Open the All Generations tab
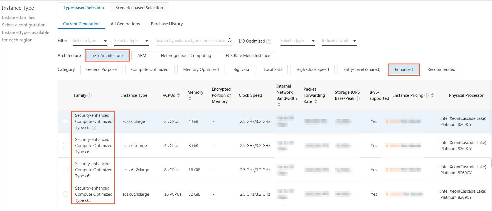This screenshot has width=492, height=211. point(125,24)
